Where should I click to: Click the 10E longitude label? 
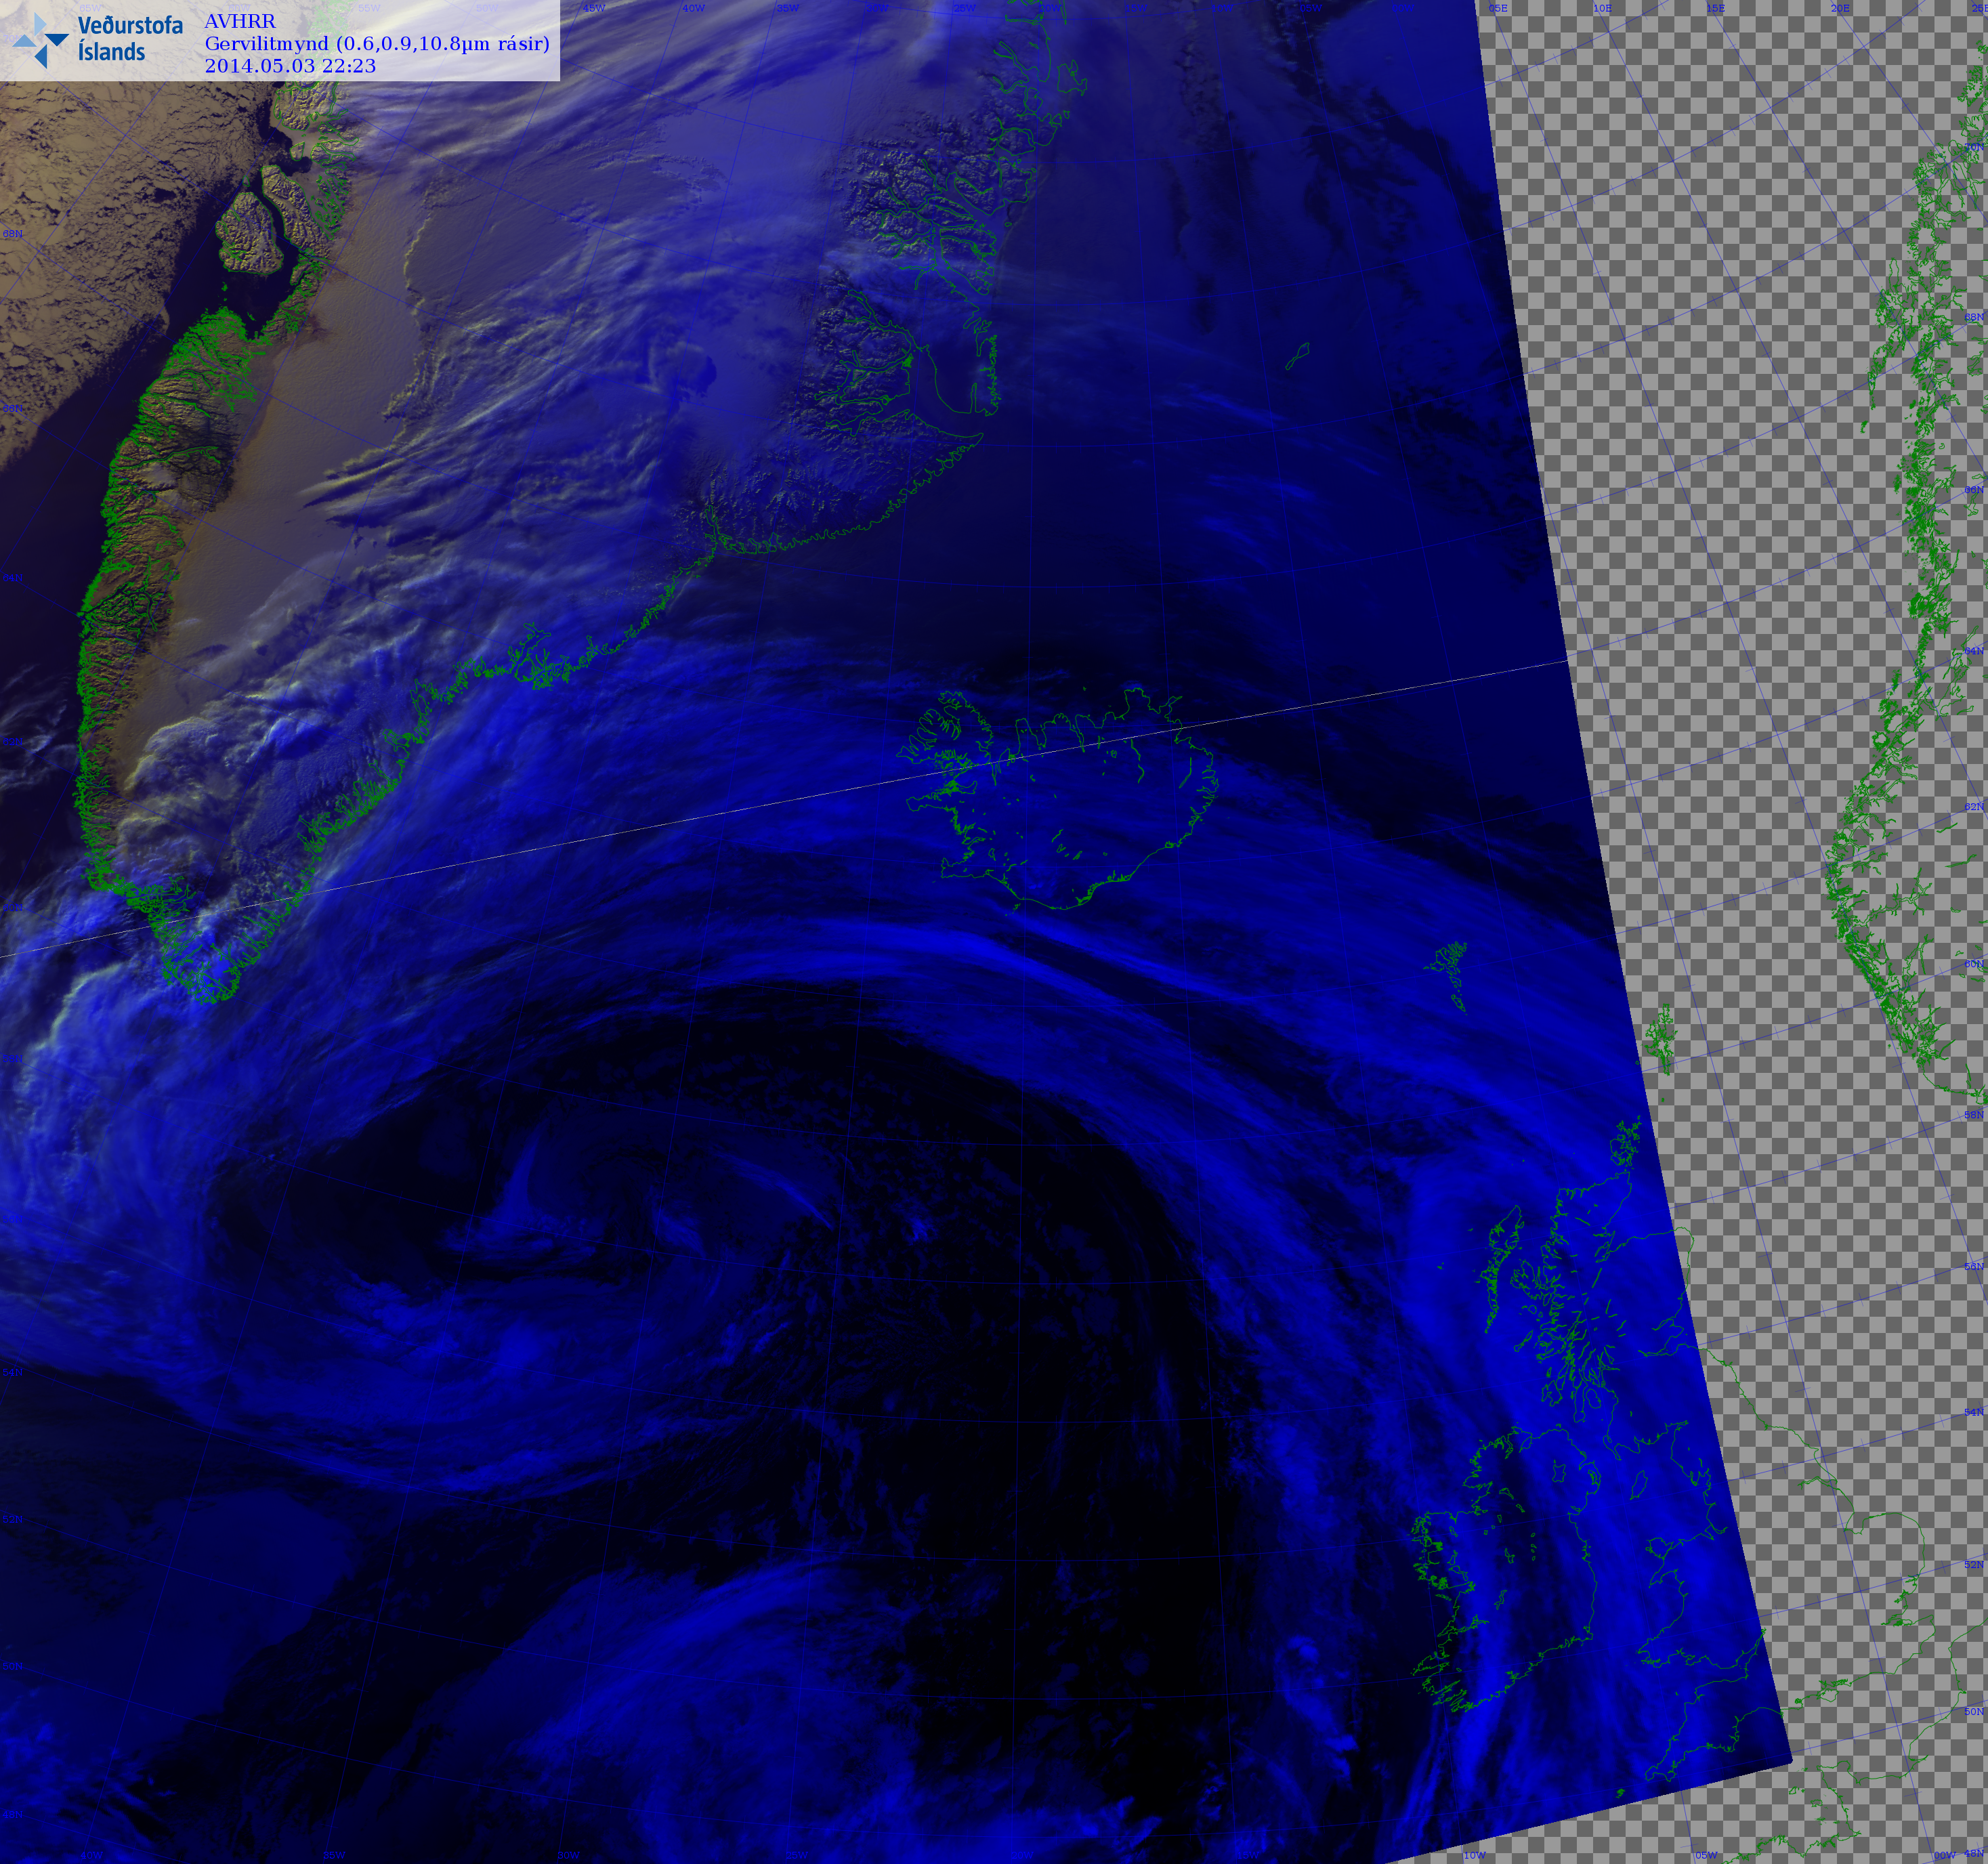click(x=1602, y=8)
